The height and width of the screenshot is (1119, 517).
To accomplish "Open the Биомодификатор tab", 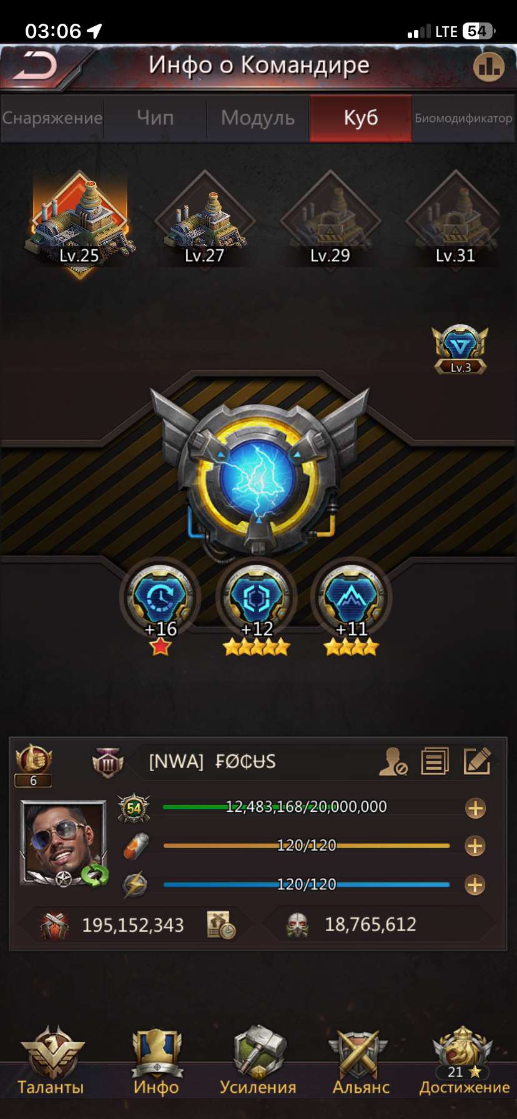I will pos(463,117).
